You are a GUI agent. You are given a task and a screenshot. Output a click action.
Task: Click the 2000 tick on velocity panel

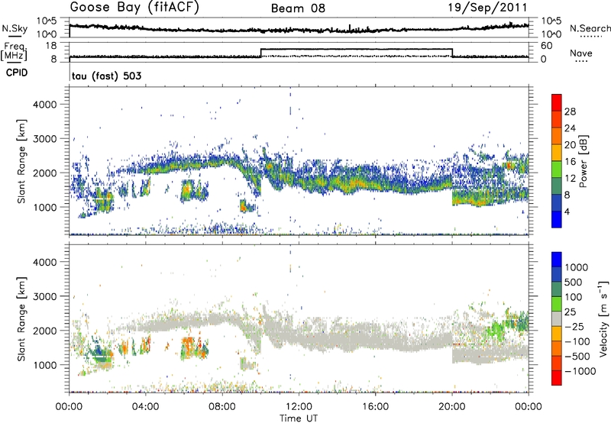(44, 331)
